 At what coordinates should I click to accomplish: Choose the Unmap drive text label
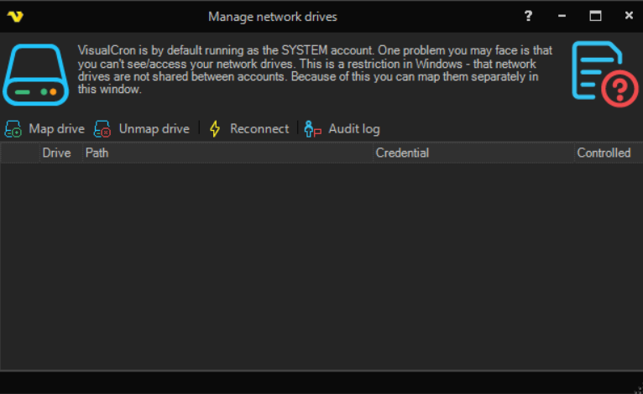(x=154, y=129)
